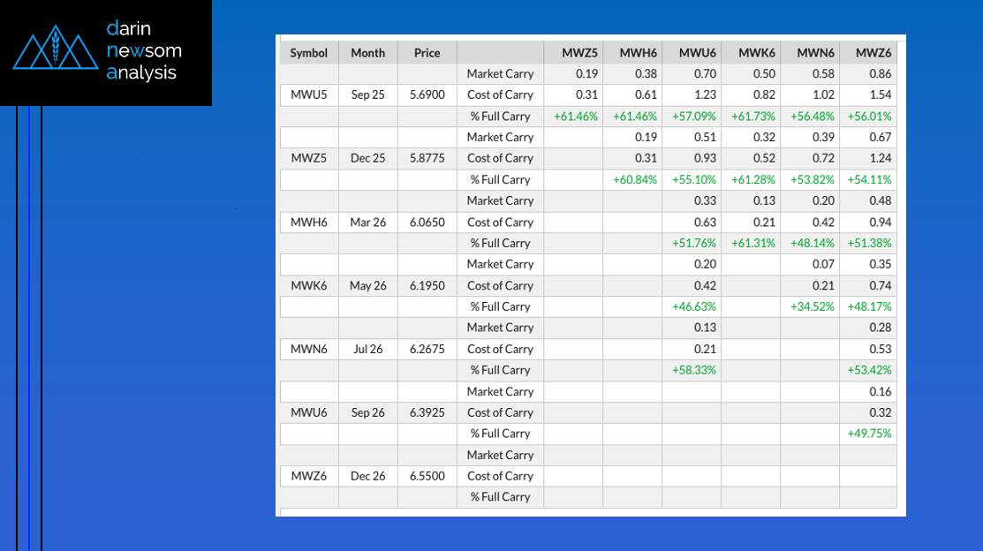Click the +49.75% full carry value
This screenshot has width=983, height=551.
pos(869,434)
